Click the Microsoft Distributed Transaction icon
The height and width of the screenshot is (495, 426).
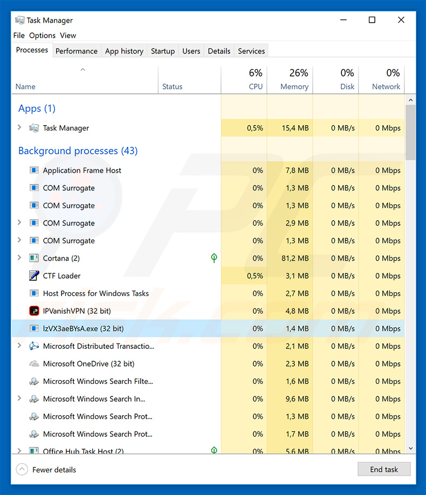(34, 346)
